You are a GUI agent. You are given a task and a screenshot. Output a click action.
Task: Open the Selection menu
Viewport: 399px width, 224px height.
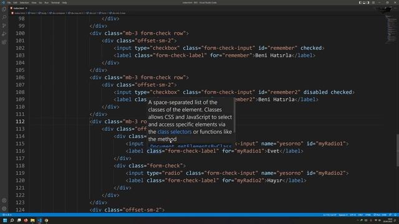coord(24,2)
